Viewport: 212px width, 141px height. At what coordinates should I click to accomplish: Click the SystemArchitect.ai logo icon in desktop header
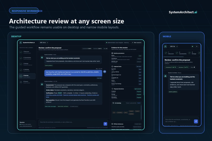[x=21, y=43]
